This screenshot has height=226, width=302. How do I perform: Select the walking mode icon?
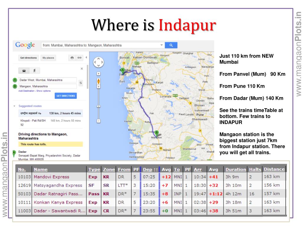35,71
